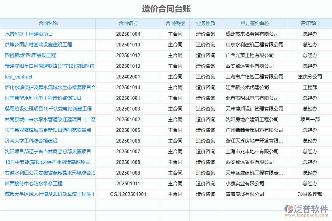This screenshot has width=332, height=221.
Task: Open the 水景华庭工程建设项目 contract link
Action: 29,34
